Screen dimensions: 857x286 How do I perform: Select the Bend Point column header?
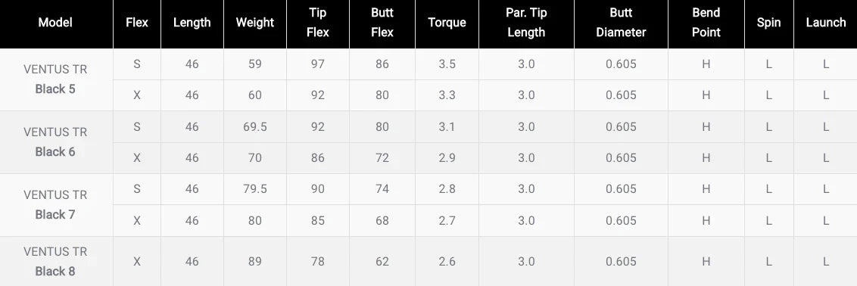(x=706, y=23)
